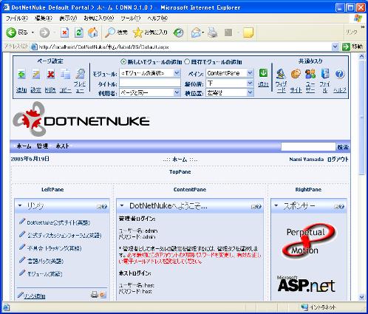
Task: Select the 既存モジュールの追加 radio button
Action: tap(187, 61)
